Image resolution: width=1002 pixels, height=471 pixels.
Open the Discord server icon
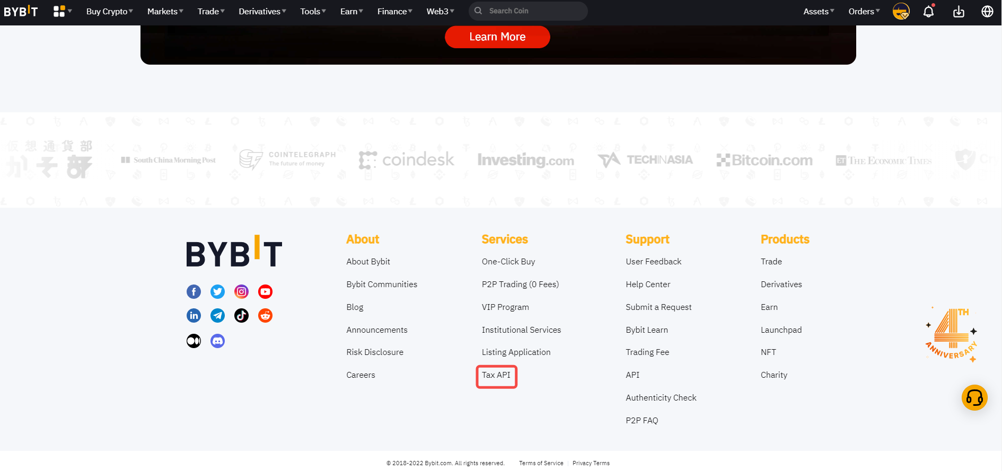(x=217, y=341)
